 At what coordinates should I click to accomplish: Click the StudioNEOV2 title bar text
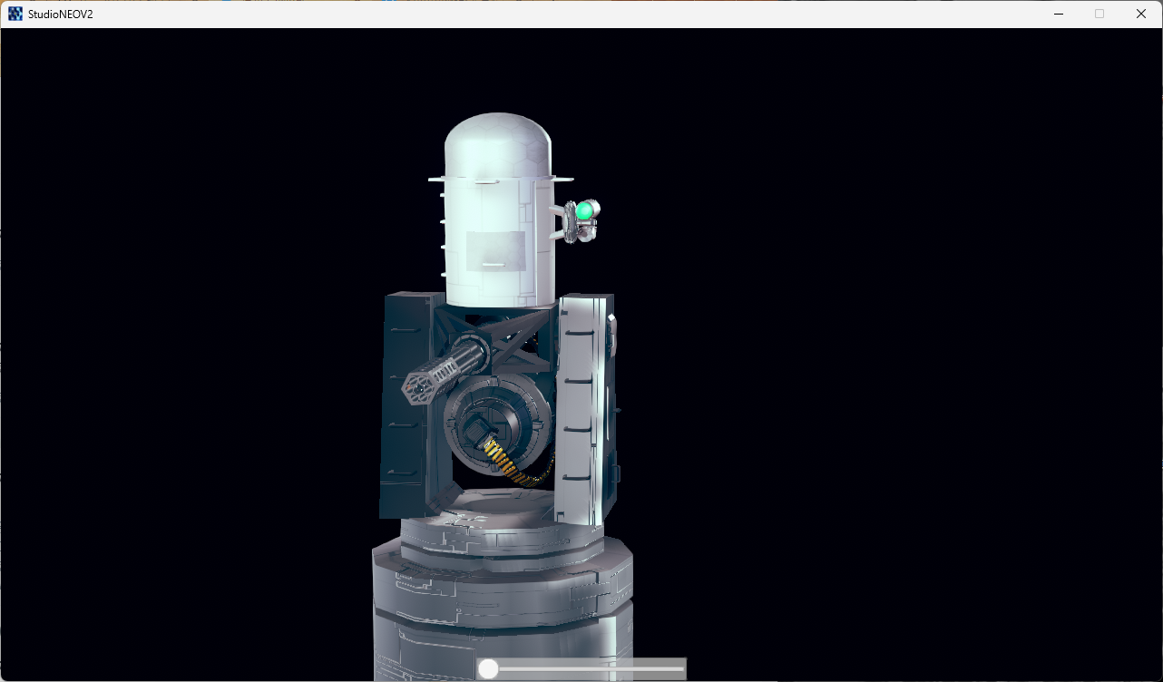pos(61,15)
